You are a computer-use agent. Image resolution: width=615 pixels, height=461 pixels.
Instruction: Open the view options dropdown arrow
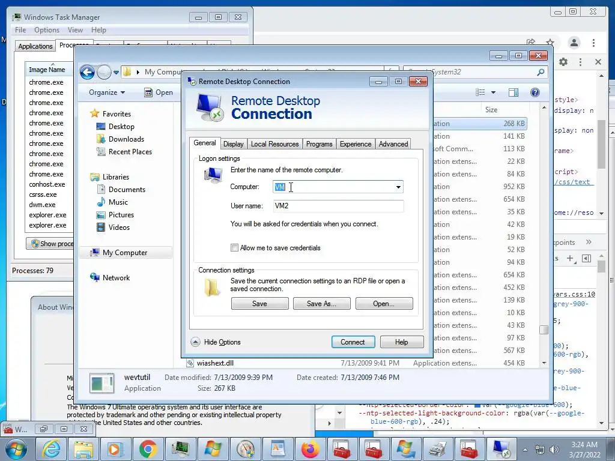494,92
